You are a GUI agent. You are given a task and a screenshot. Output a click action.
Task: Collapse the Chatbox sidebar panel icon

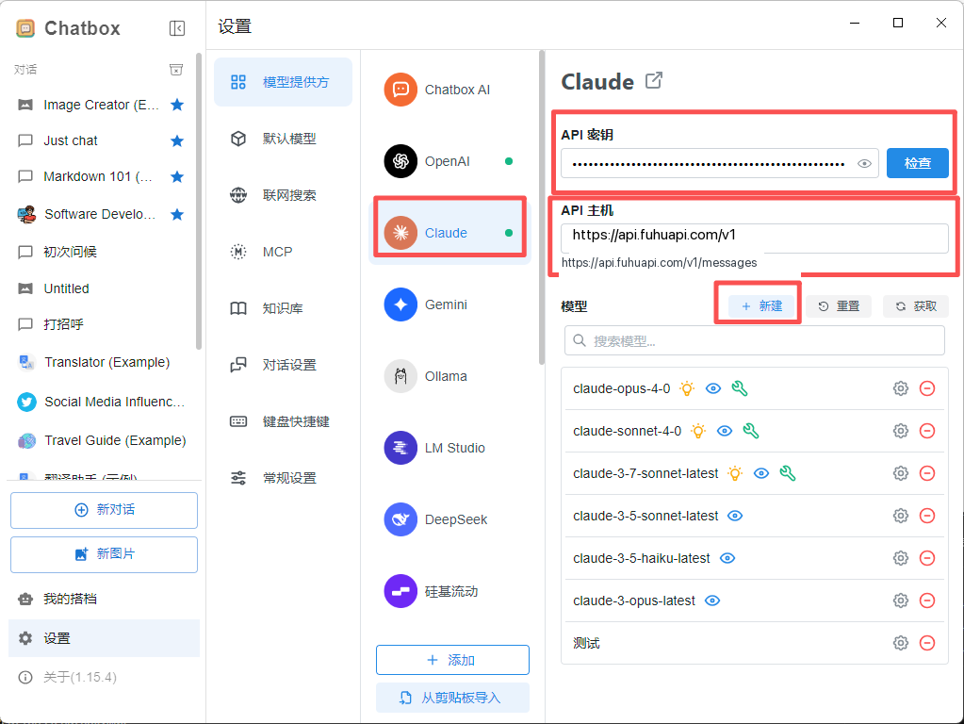click(177, 28)
